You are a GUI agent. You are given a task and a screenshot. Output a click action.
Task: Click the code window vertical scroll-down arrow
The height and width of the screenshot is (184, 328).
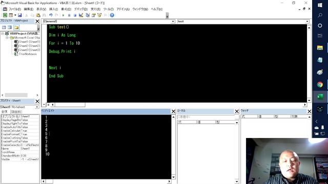click(309, 100)
